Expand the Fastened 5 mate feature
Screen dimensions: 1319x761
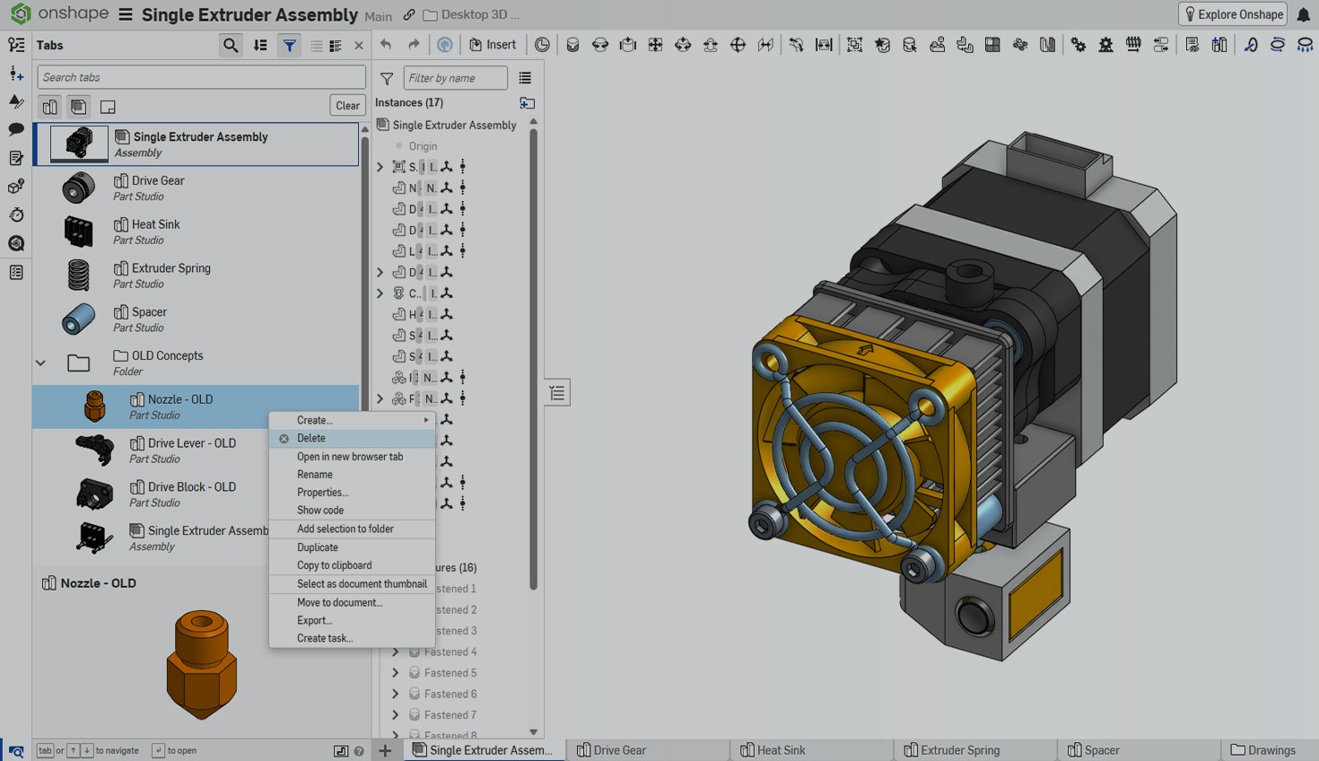(396, 673)
